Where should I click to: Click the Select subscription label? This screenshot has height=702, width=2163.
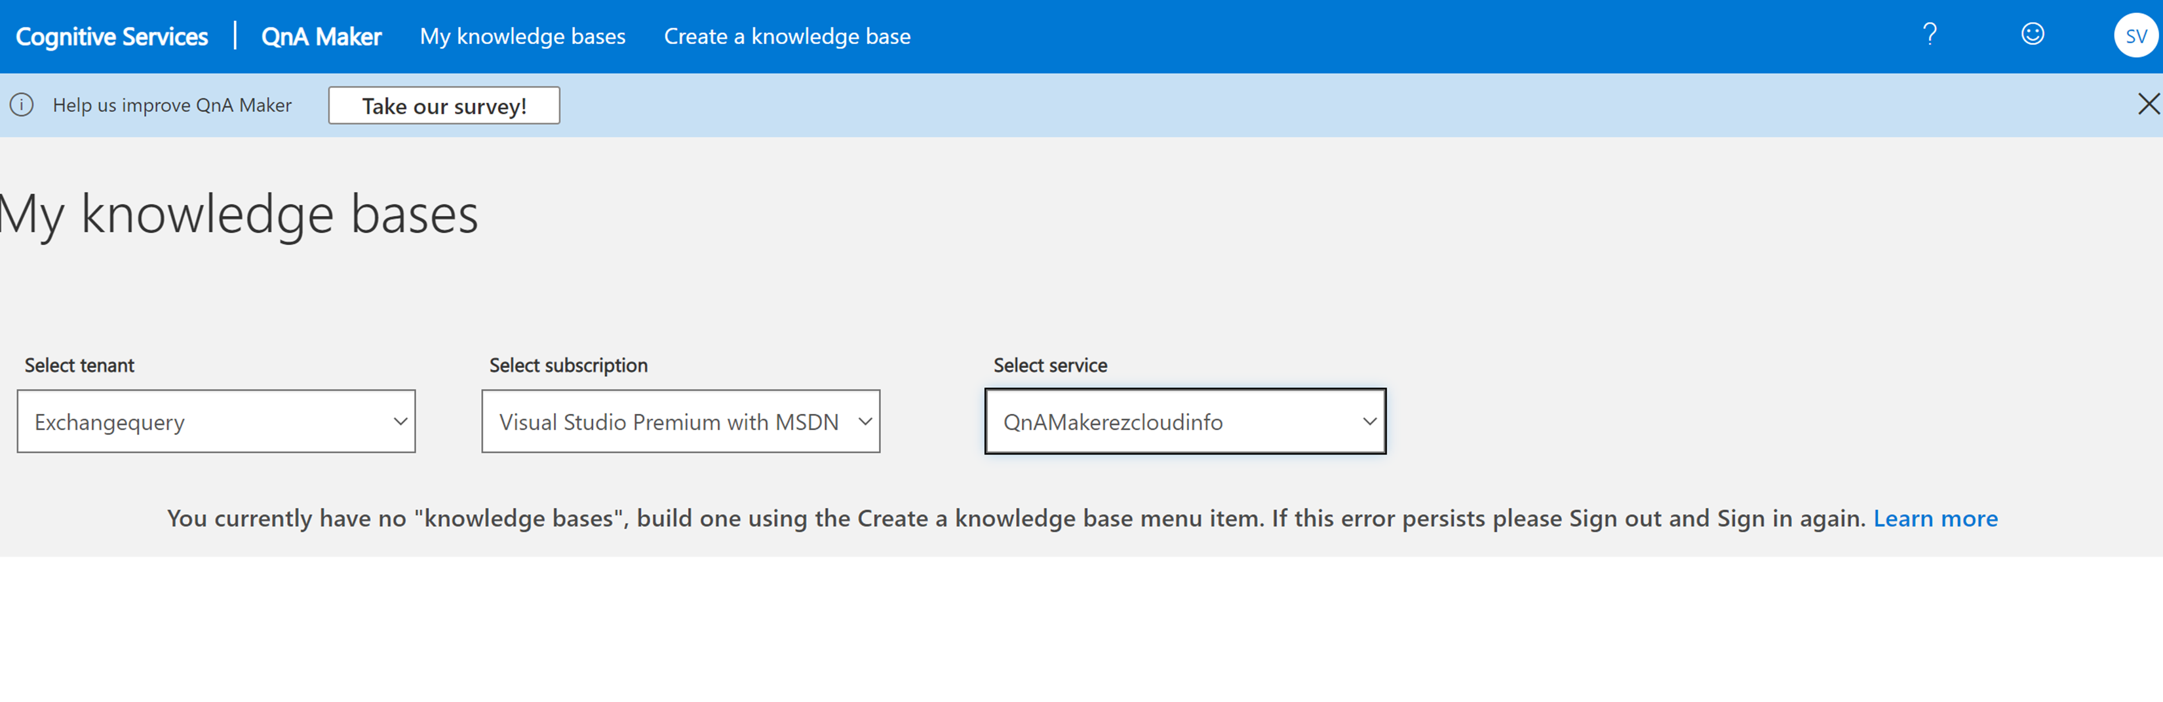pyautogui.click(x=568, y=365)
